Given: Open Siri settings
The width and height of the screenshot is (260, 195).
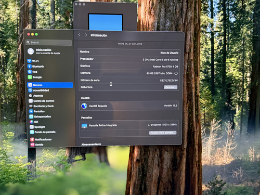Looking at the screenshot, I should click(x=34, y=122).
